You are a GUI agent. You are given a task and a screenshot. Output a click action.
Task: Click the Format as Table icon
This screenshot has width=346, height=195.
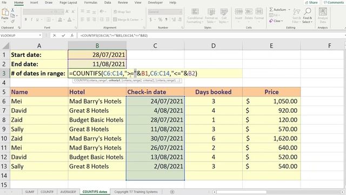[211, 11]
